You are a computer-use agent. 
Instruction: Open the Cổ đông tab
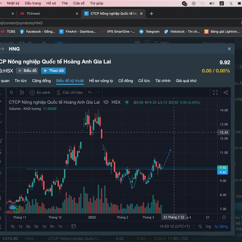[x=125, y=81]
